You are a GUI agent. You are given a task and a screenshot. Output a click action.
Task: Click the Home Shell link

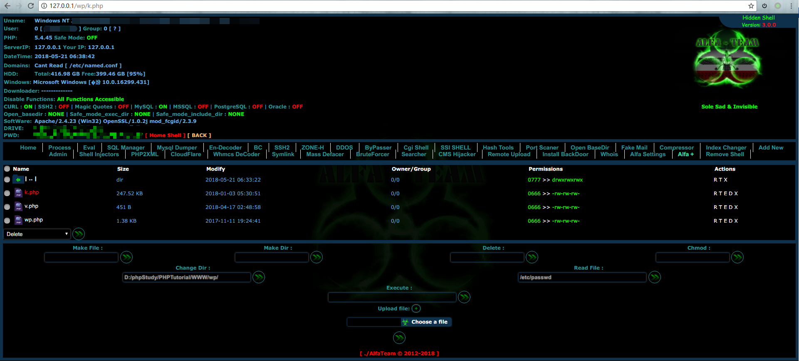tap(165, 135)
